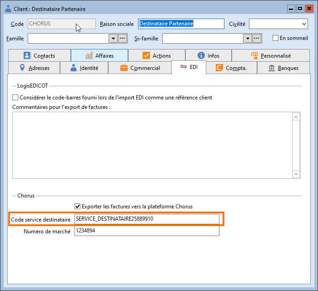
Task: Click the disabled Code field CHORUS
Action: (x=62, y=24)
